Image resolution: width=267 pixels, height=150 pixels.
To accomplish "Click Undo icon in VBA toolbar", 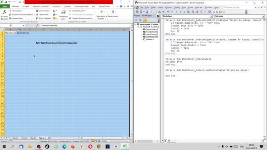I will pos(168,12).
